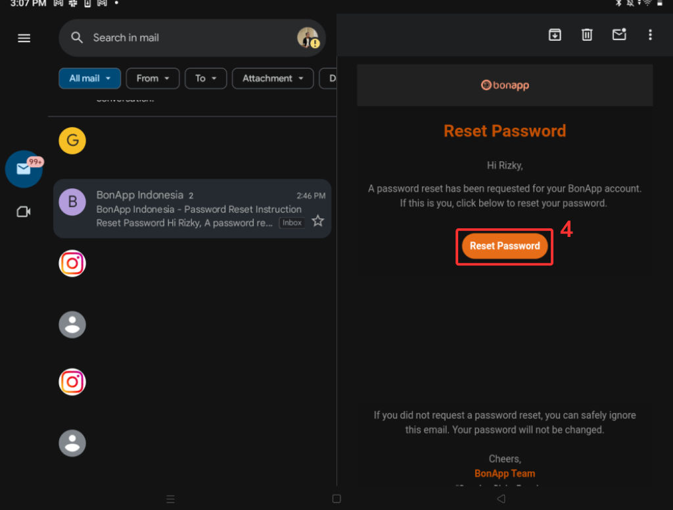Tap the 2:46 PM timestamp
673x510 pixels.
[x=311, y=196]
